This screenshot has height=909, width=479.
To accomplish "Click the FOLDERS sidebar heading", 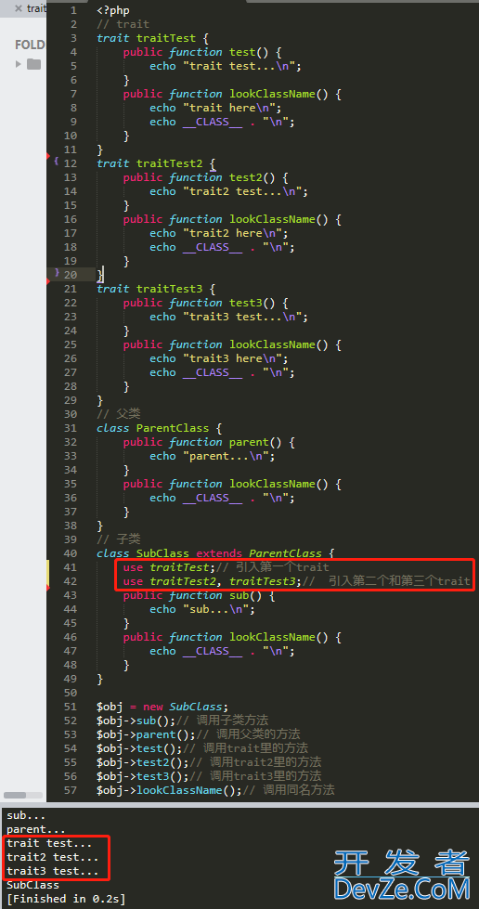I will pyautogui.click(x=30, y=45).
